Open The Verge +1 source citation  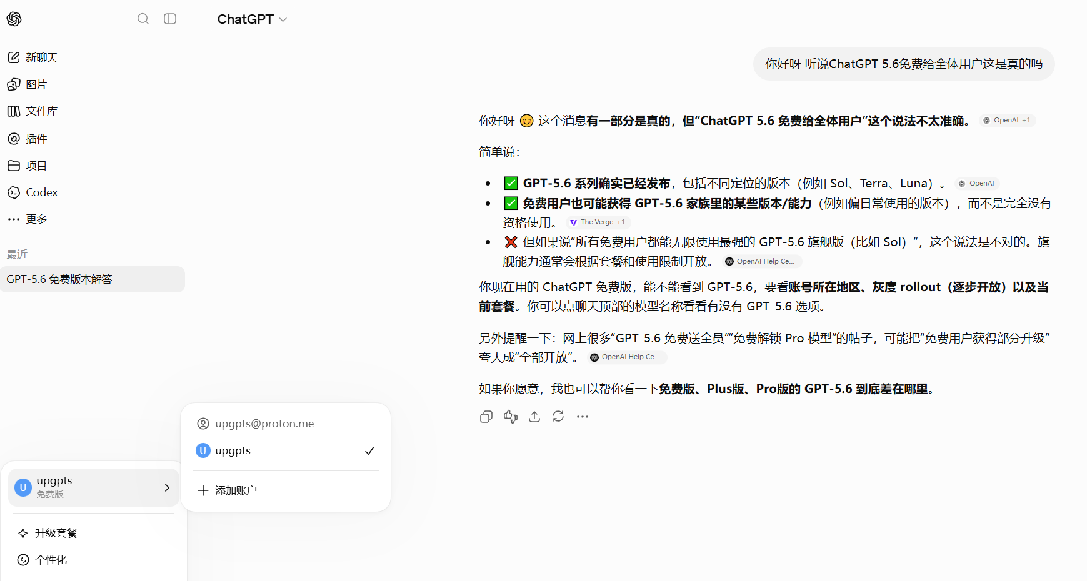[x=598, y=222]
